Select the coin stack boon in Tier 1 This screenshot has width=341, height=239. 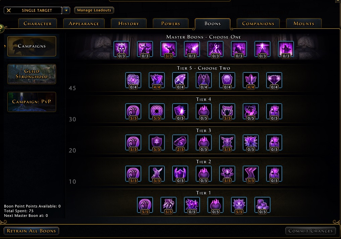262,205
